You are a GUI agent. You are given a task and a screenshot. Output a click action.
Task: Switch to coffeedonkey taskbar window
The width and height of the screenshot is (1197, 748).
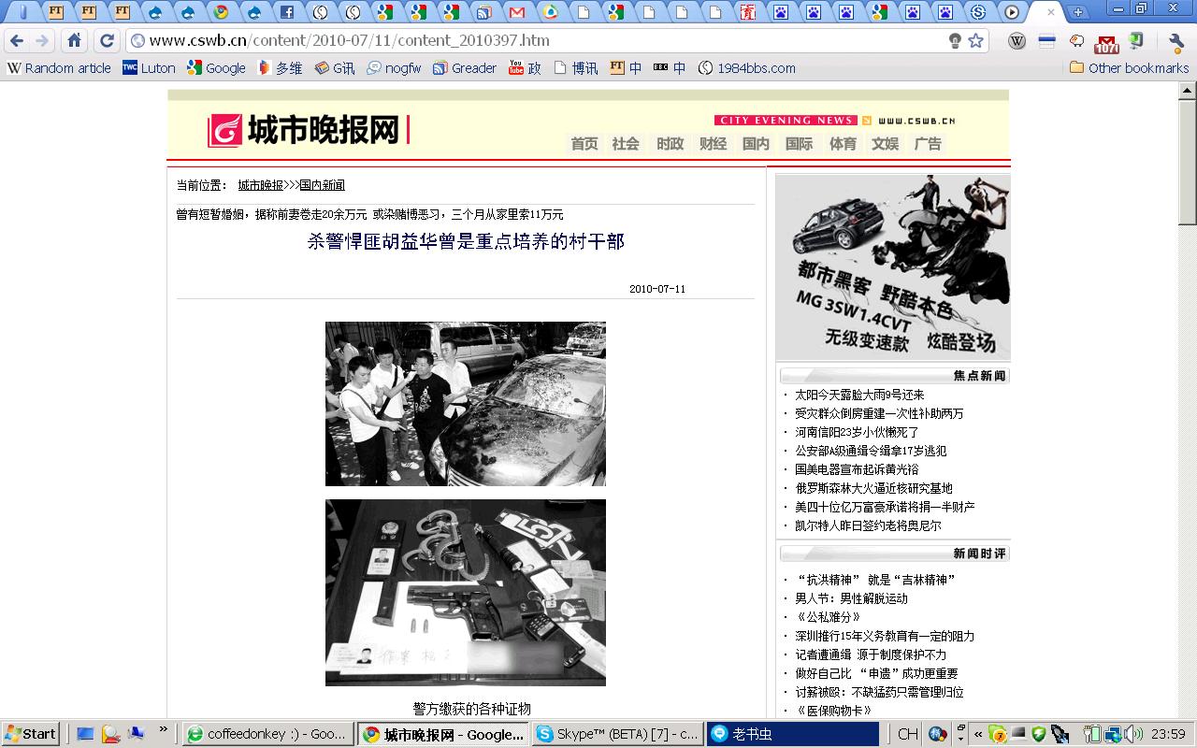tap(267, 734)
